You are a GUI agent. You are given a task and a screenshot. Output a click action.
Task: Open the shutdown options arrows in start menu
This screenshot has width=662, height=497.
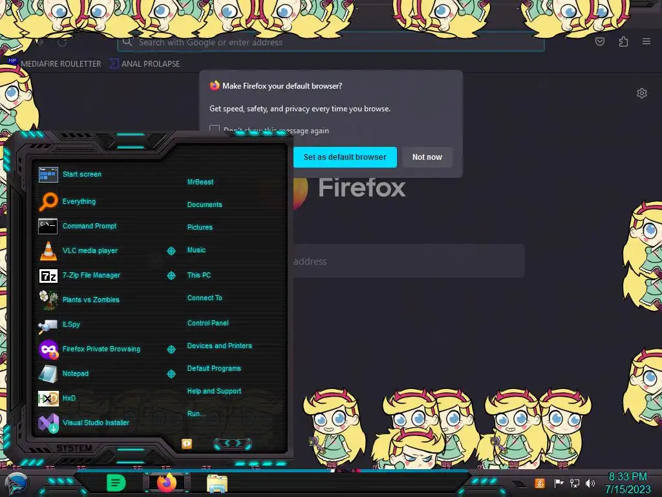click(x=233, y=443)
